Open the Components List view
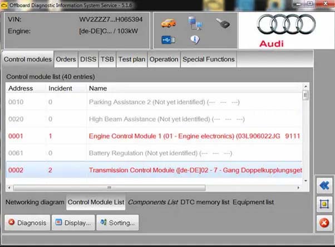335x247 pixels. tap(153, 202)
